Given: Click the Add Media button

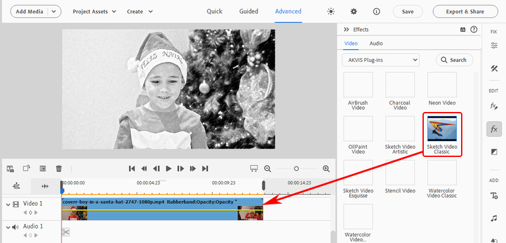Looking at the screenshot, I should [x=29, y=11].
